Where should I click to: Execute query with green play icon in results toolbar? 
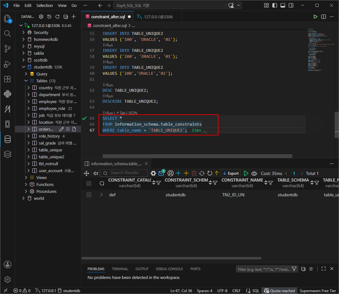click(x=246, y=173)
